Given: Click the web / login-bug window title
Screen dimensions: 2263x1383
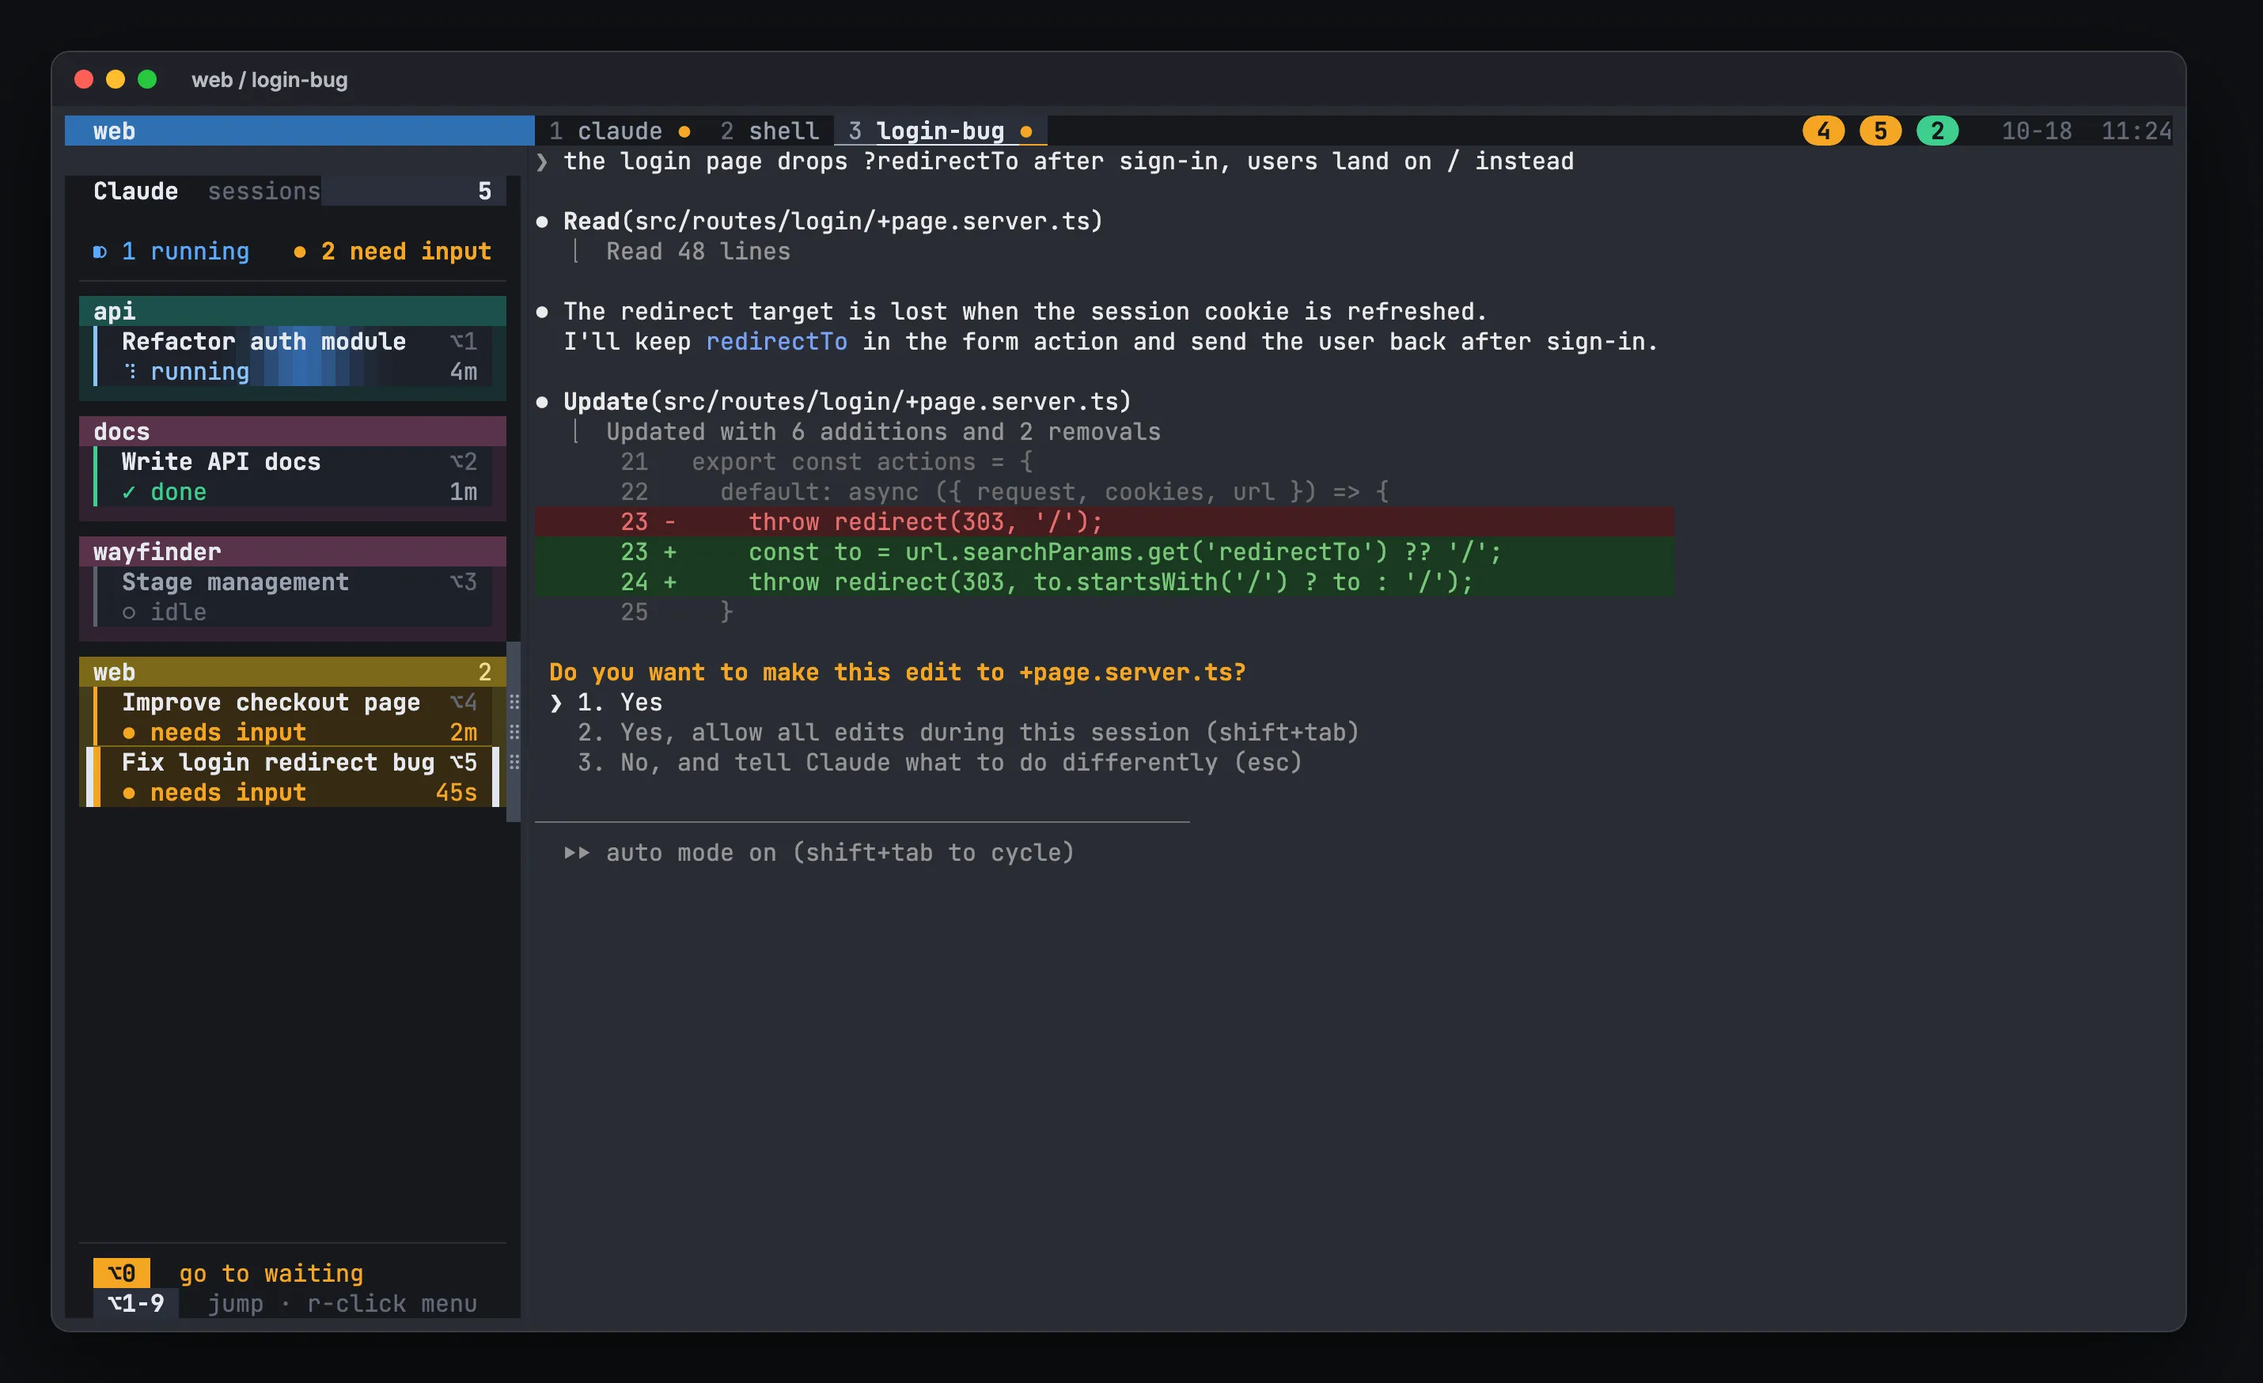Looking at the screenshot, I should coord(269,80).
